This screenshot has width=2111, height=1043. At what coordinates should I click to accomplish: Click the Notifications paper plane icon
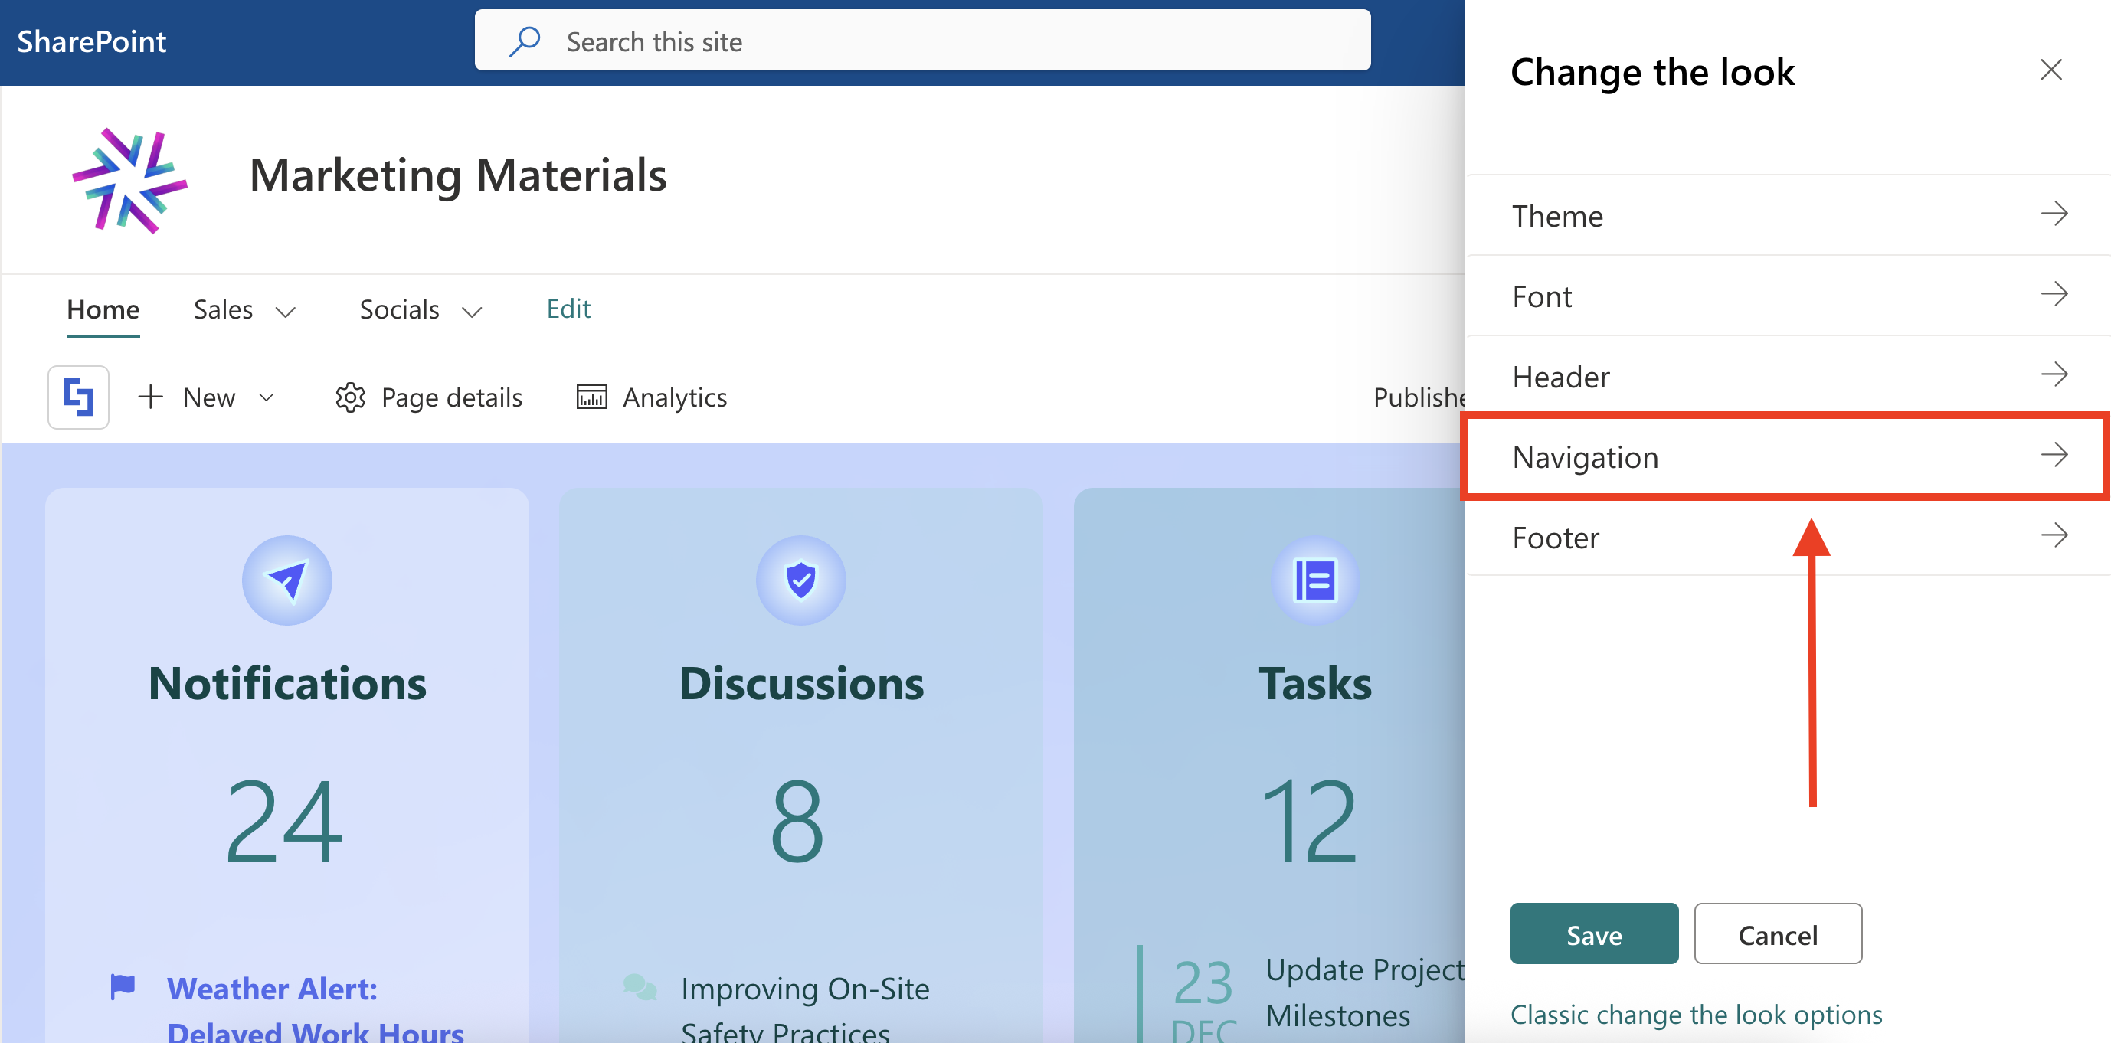[286, 580]
